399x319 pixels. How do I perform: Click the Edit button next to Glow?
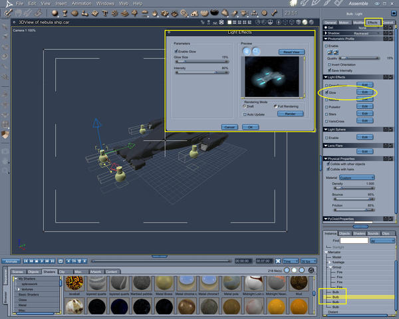tap(365, 92)
